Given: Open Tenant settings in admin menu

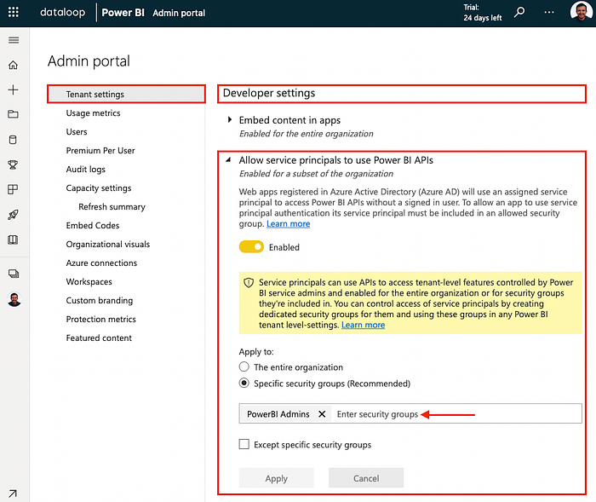Looking at the screenshot, I should click(x=126, y=94).
